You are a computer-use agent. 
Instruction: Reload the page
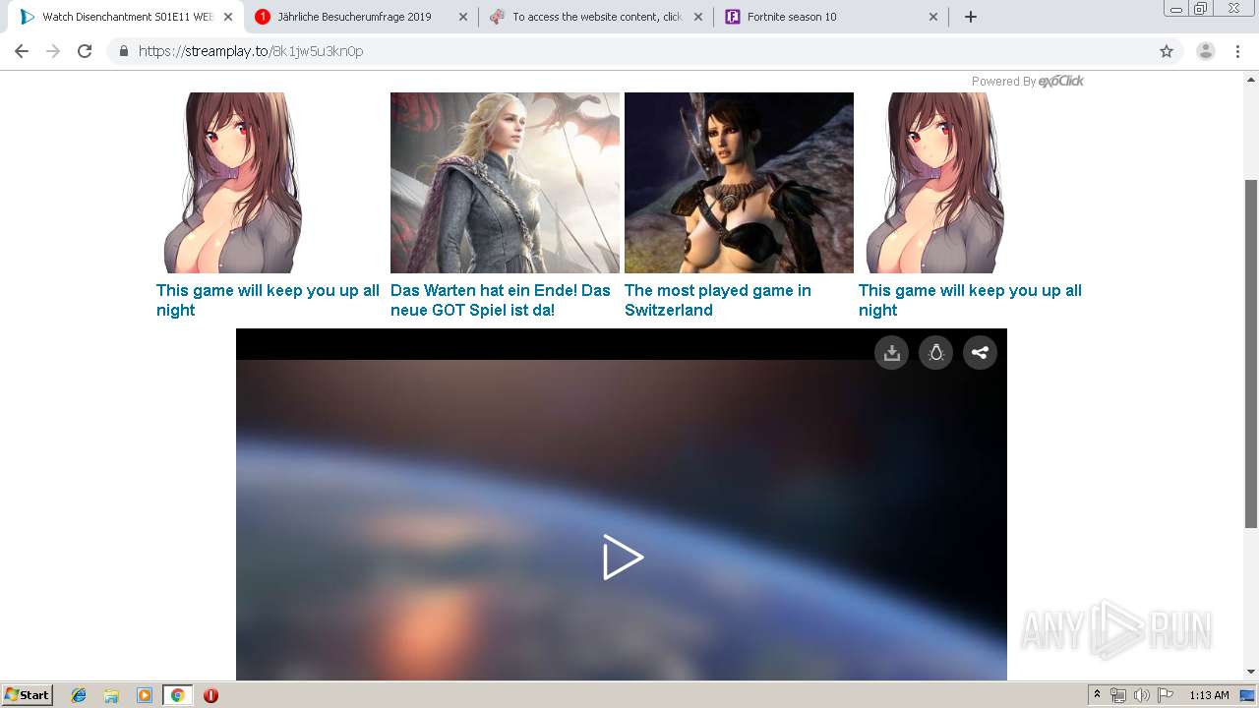(85, 51)
